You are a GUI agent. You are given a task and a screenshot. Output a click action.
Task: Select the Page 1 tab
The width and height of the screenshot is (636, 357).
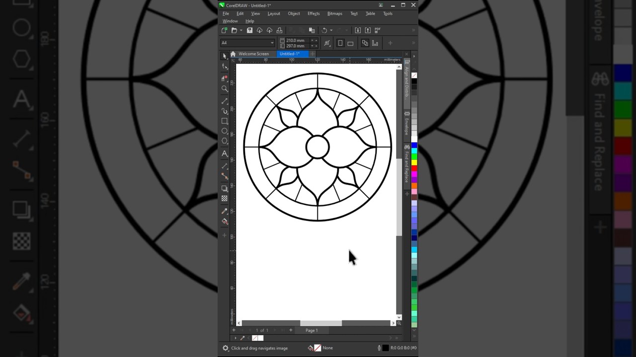point(312,330)
